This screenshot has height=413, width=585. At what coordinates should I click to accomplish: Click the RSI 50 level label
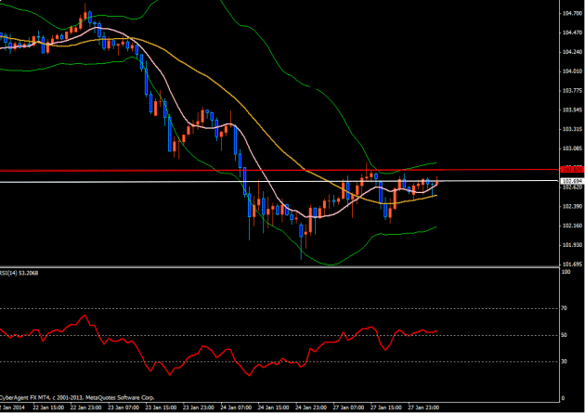pyautogui.click(x=564, y=335)
